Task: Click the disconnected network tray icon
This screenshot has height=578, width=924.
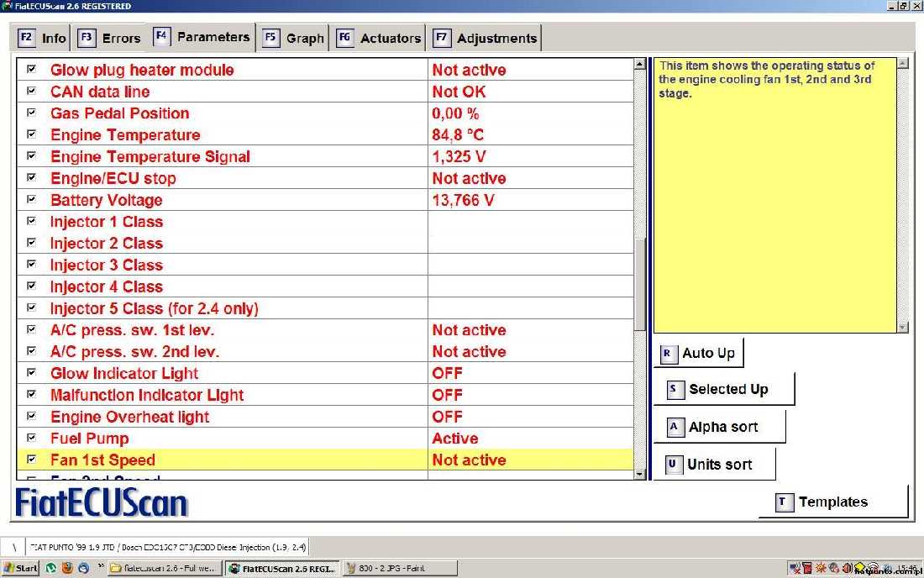Action: pyautogui.click(x=795, y=568)
